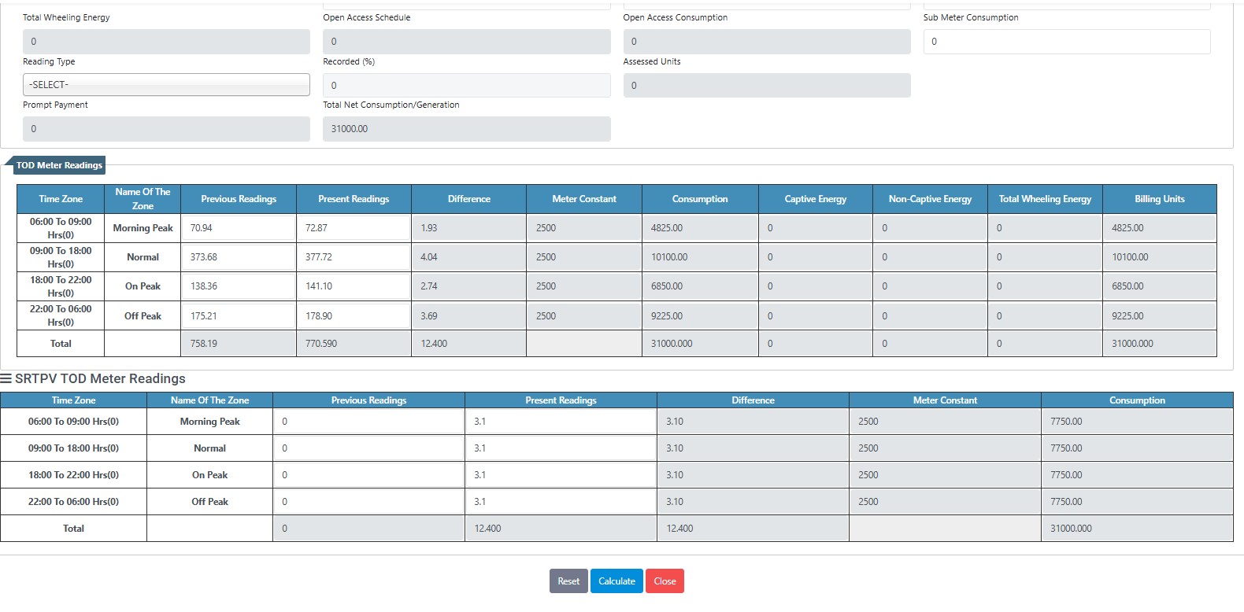Viewport: 1244px width, 612px height.
Task: Click TOD Normal consumption 10100.00
Action: click(x=700, y=257)
